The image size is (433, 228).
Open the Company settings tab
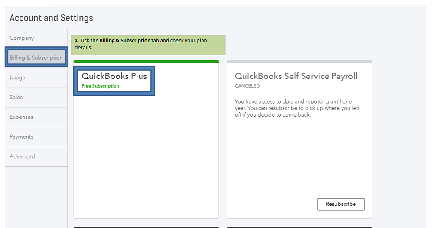coord(36,38)
